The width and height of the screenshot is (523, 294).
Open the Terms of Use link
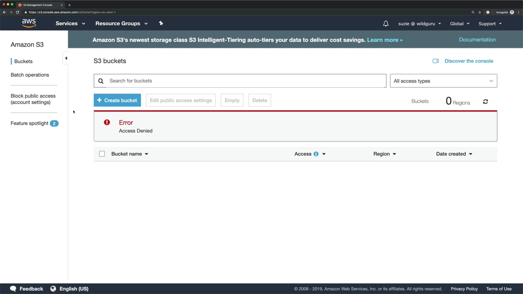coord(499,289)
